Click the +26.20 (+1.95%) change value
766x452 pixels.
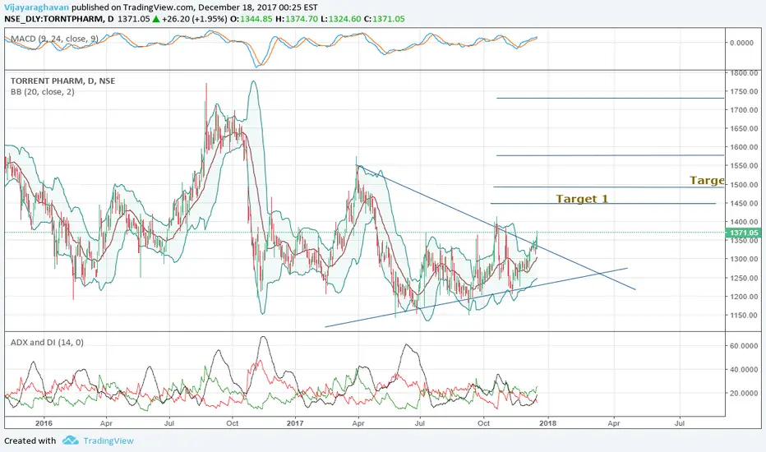[195, 19]
